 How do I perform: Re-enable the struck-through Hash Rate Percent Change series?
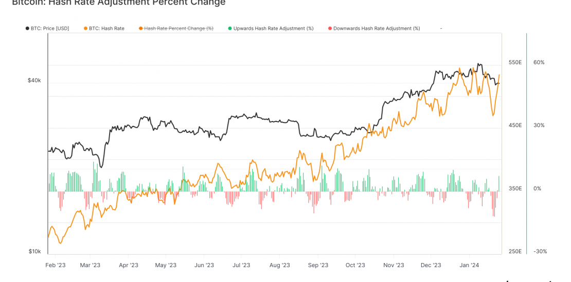(x=179, y=28)
